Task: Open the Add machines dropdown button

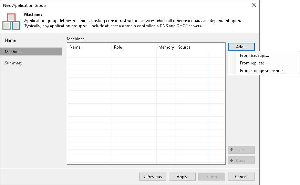Action: 241,47
